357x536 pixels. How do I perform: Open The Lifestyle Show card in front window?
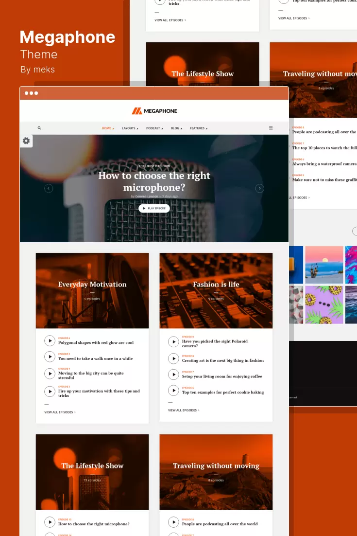[x=92, y=472]
